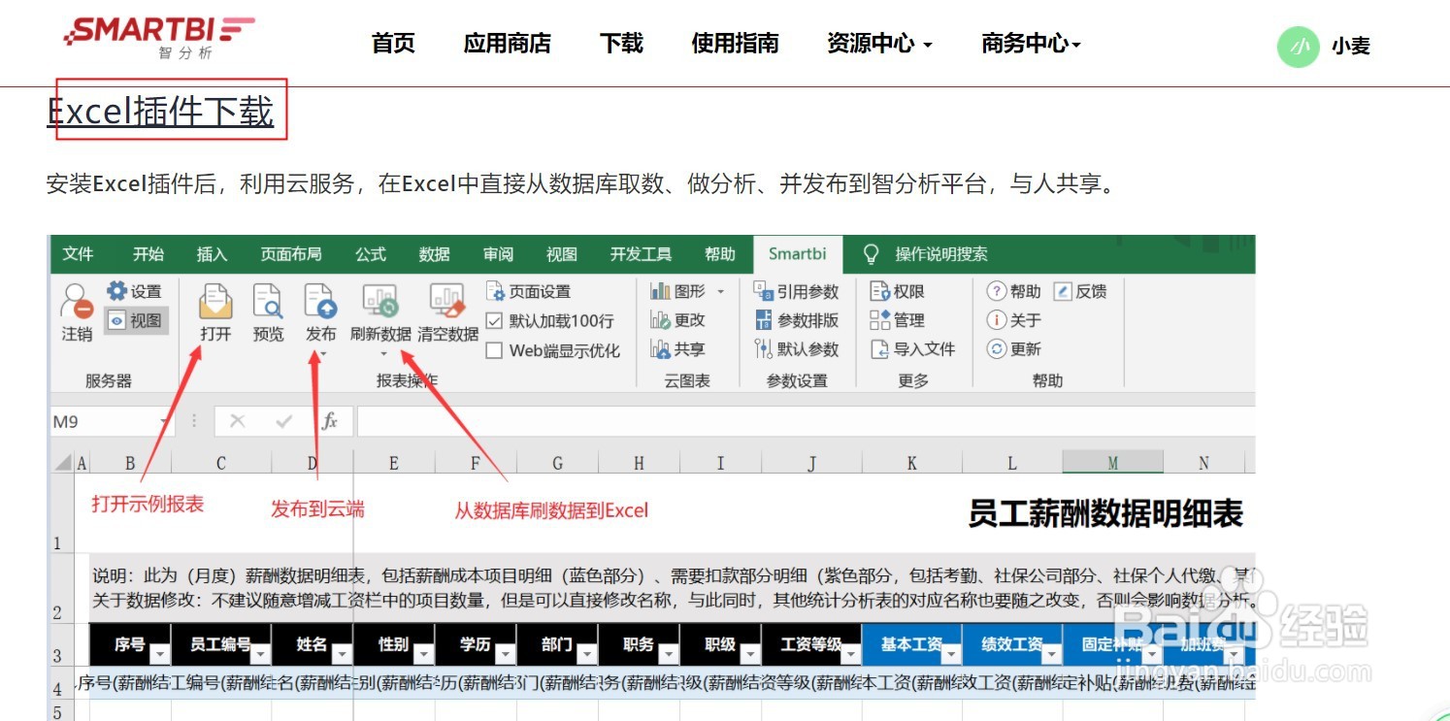Publish to cloud using the 发布 icon
Image resolution: width=1450 pixels, height=721 pixels.
(x=319, y=311)
